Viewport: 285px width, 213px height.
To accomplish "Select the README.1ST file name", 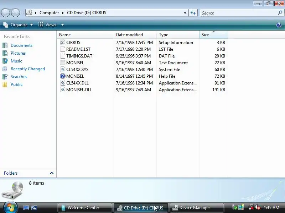I will (x=78, y=49).
